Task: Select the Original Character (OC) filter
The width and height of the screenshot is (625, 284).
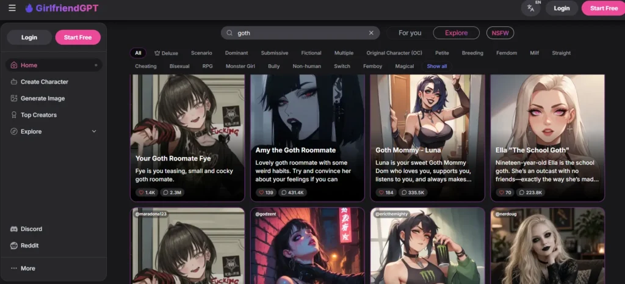Action: (x=394, y=53)
